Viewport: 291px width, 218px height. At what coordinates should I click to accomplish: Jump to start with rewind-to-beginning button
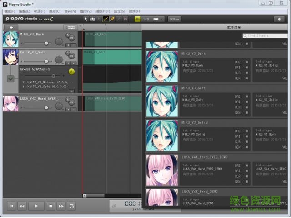coord(11,206)
